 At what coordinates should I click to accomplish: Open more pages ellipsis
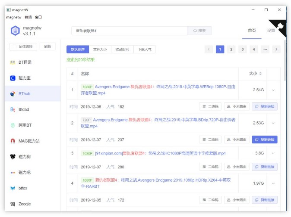pos(265,50)
